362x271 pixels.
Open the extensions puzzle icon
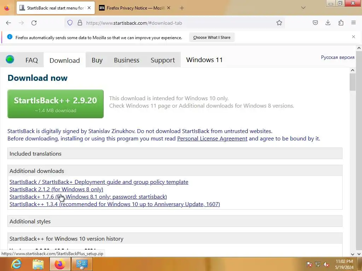(x=341, y=23)
